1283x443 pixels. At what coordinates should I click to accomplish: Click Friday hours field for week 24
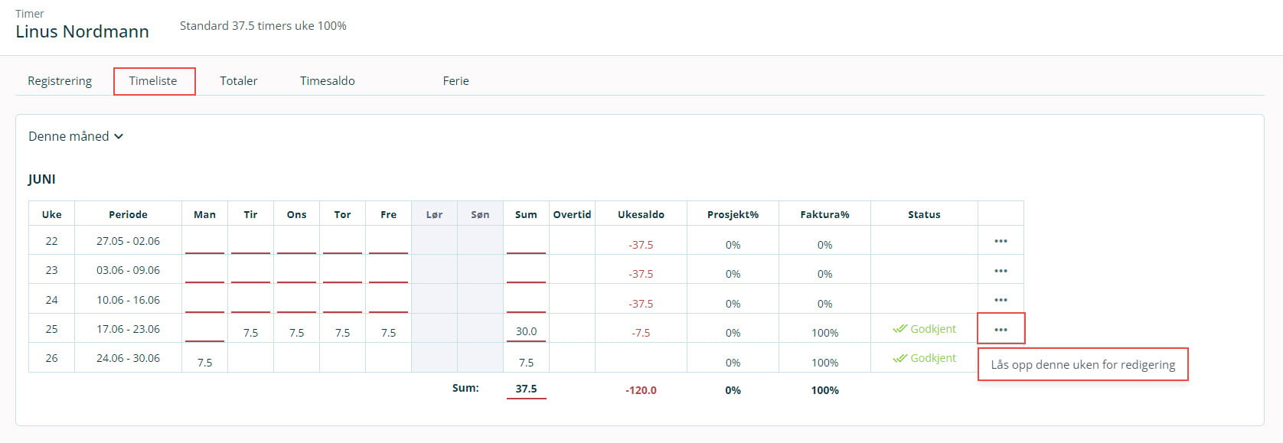coord(388,301)
